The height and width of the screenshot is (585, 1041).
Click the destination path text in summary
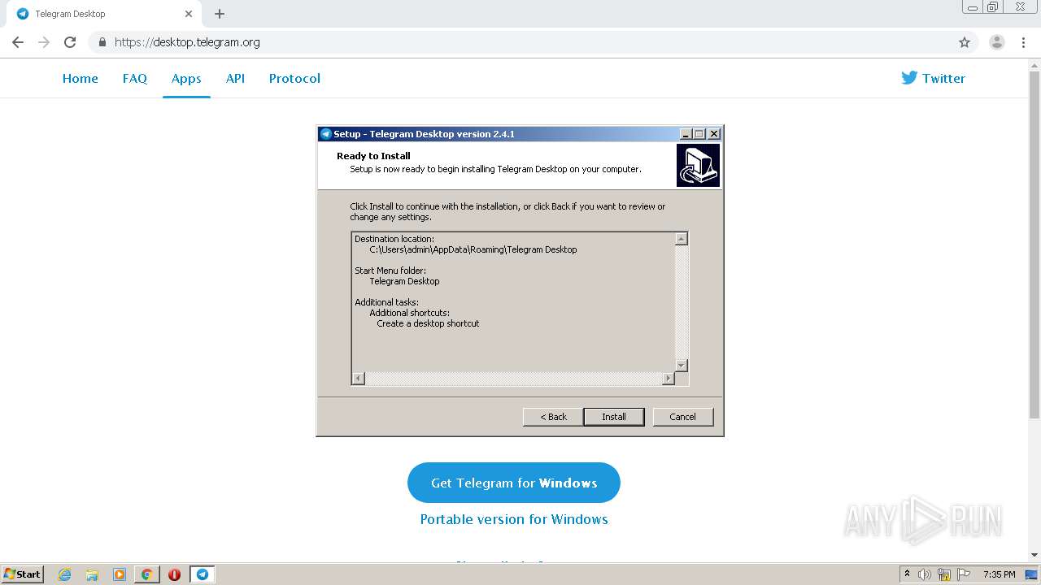473,249
